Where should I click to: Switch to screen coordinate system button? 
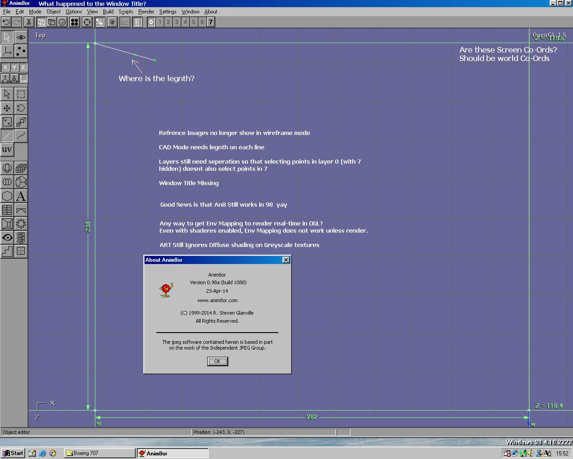[x=23, y=78]
